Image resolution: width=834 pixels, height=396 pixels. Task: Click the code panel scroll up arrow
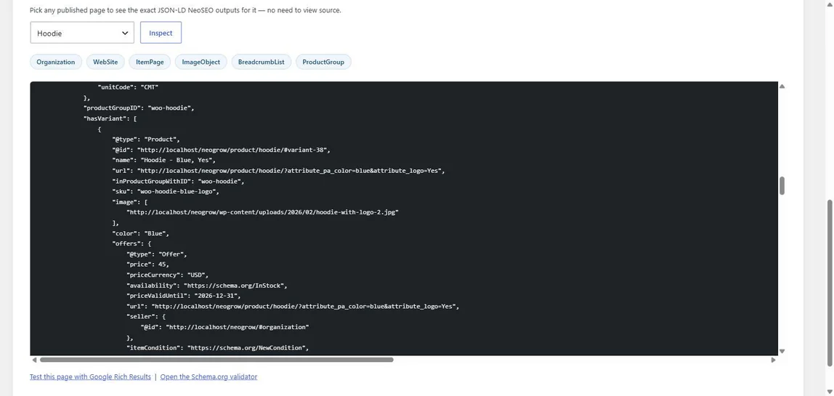(782, 86)
